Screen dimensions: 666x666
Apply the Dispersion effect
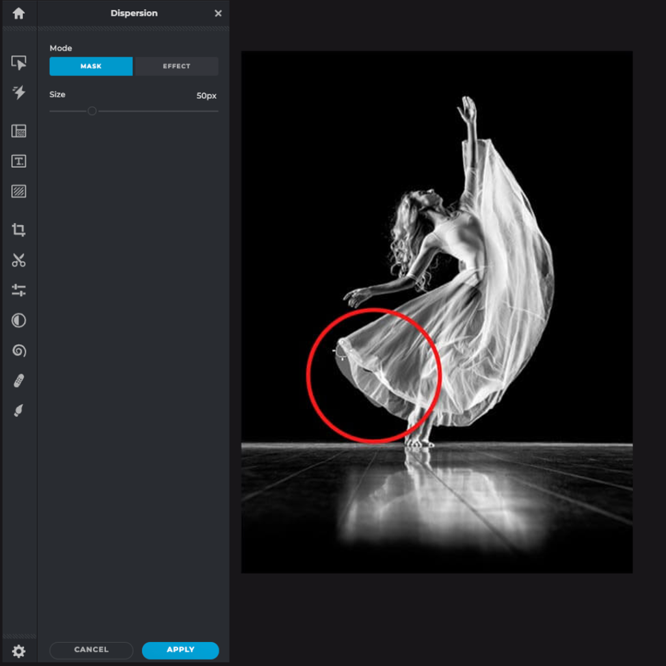click(x=180, y=650)
